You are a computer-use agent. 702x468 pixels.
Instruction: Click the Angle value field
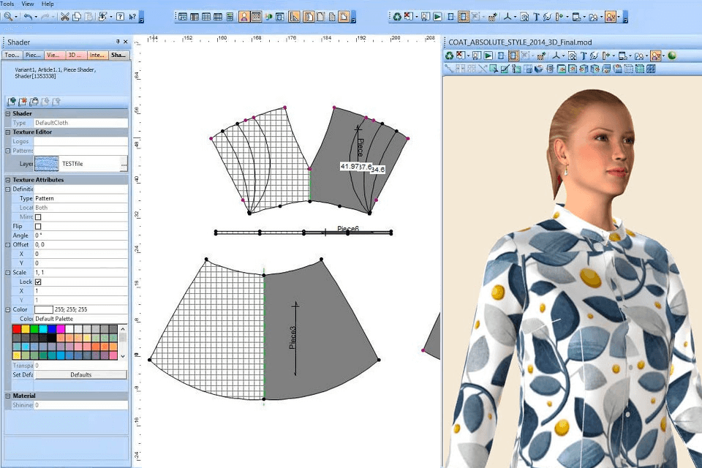coord(80,235)
